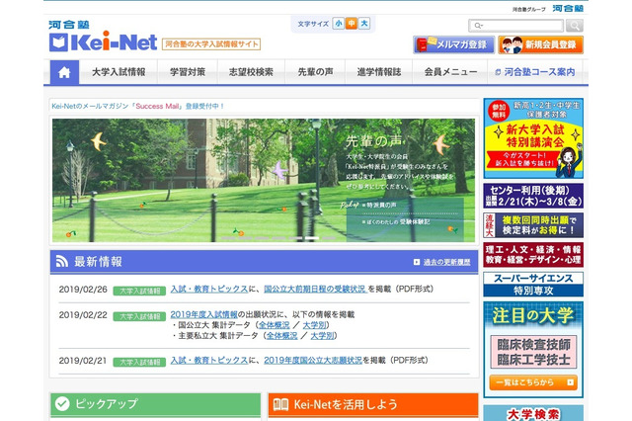Open the 先輩の声 menu
The width and height of the screenshot is (632, 421).
tap(315, 72)
